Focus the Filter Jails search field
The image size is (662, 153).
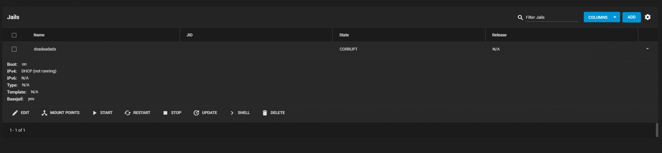(x=552, y=17)
